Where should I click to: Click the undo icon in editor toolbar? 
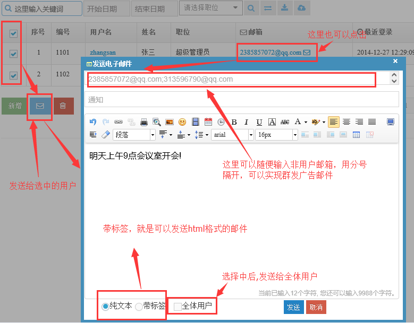click(93, 122)
